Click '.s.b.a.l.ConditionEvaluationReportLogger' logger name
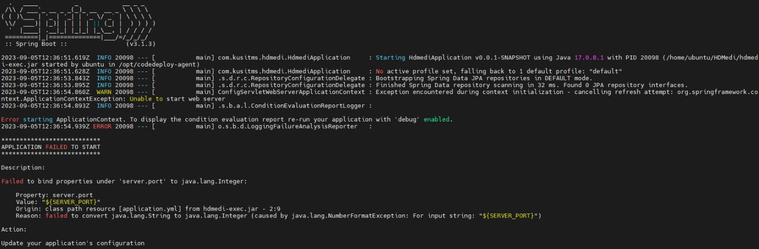Screen dimensions: 759x249 pyautogui.click(x=291, y=106)
